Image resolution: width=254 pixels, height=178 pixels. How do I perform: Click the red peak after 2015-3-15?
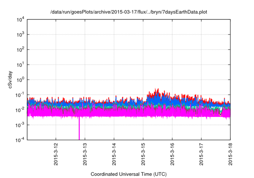click(x=156, y=92)
